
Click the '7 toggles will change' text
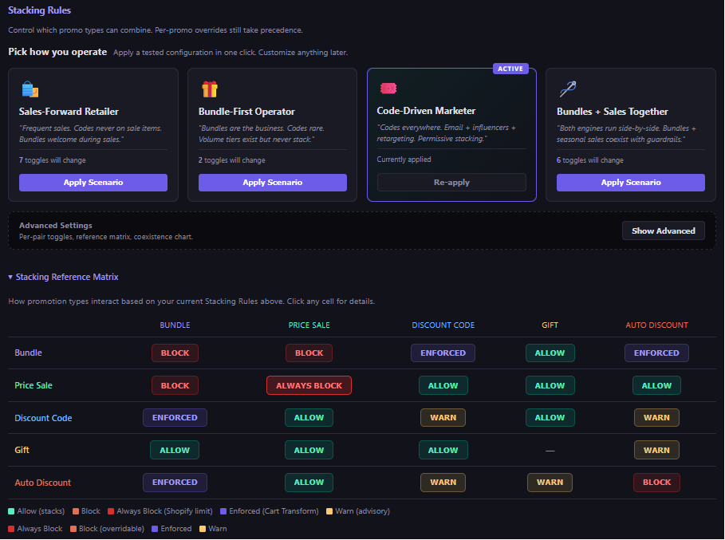pyautogui.click(x=53, y=160)
